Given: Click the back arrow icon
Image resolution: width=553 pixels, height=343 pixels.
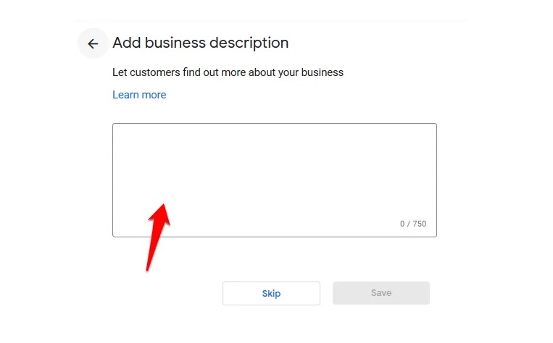Looking at the screenshot, I should 93,43.
